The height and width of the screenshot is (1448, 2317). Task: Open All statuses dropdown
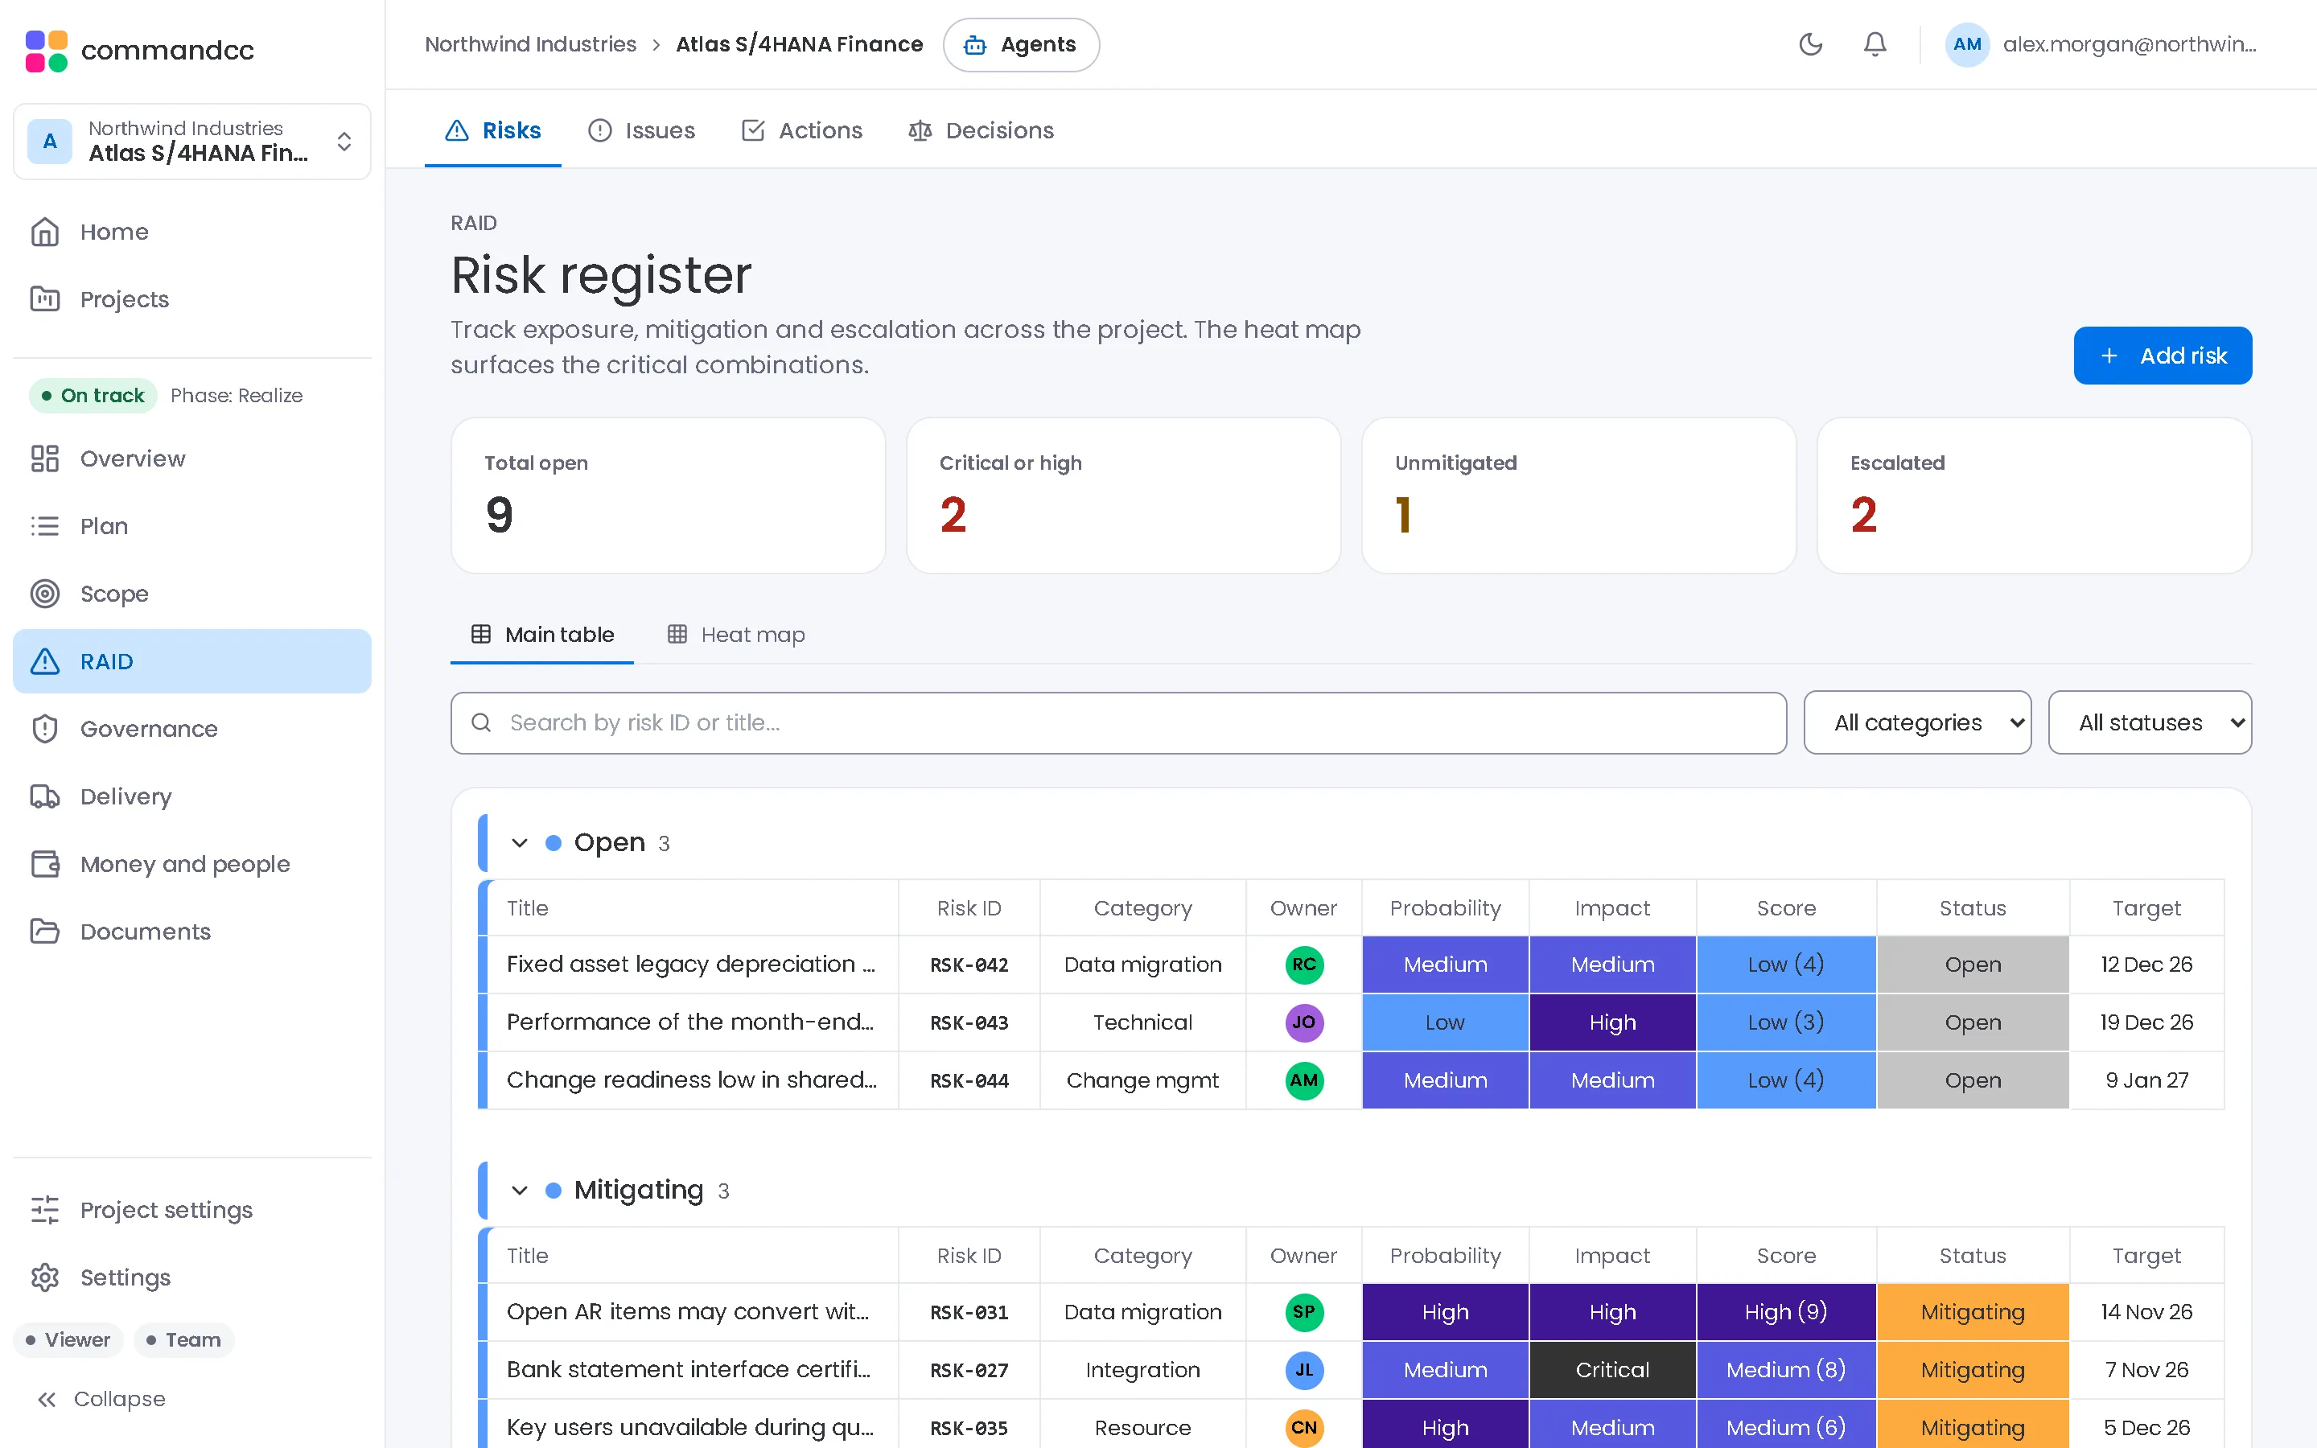click(2150, 723)
